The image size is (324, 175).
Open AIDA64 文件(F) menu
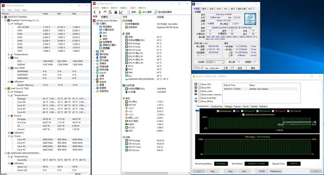[x=96, y=8]
